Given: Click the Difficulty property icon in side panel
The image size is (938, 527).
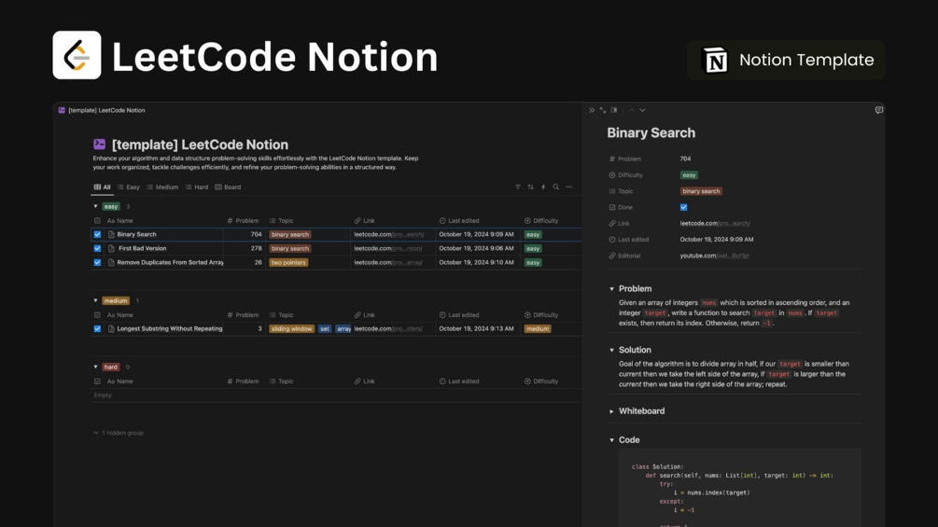Looking at the screenshot, I should [612, 175].
